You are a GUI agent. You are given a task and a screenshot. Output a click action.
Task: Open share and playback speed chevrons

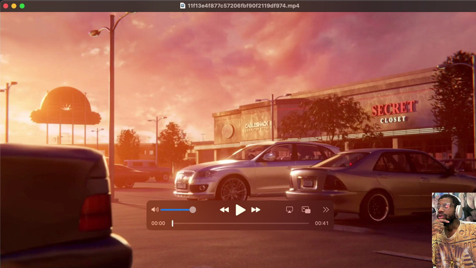click(326, 210)
